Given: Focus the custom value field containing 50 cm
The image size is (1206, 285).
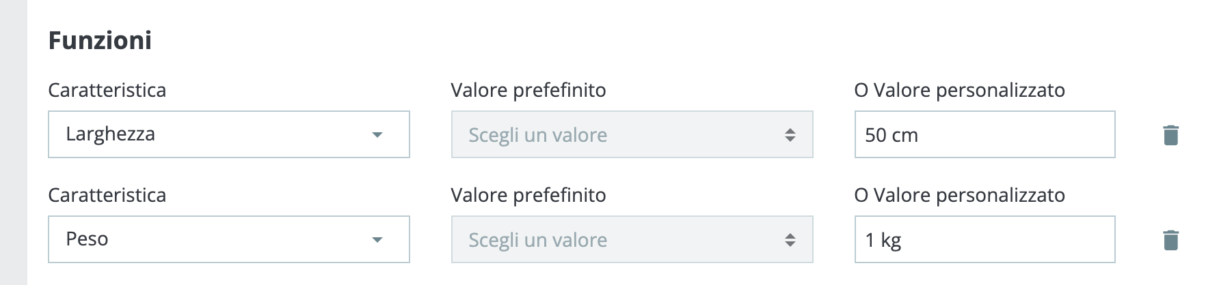Looking at the screenshot, I should pos(984,134).
